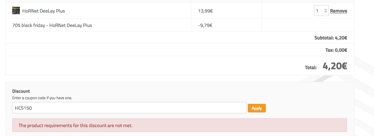
Task: Click the 70% black friday discount line
Action: [x=52, y=25]
